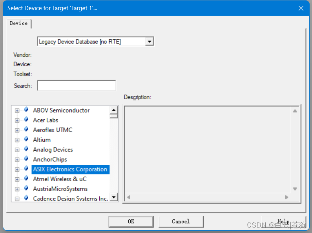The width and height of the screenshot is (312, 233).
Task: Click the AnchorChips vendor icon
Action: tap(26, 158)
